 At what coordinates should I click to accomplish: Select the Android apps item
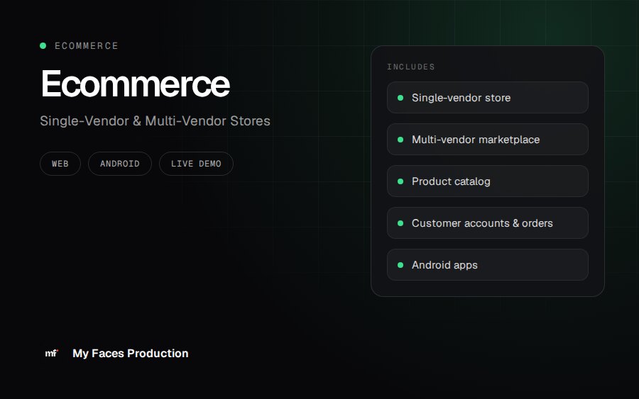tap(487, 265)
